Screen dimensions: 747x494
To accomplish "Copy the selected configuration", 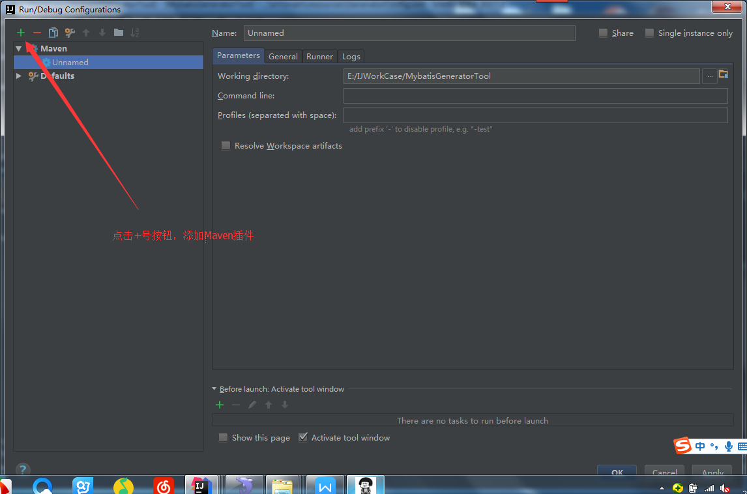I will 53,33.
